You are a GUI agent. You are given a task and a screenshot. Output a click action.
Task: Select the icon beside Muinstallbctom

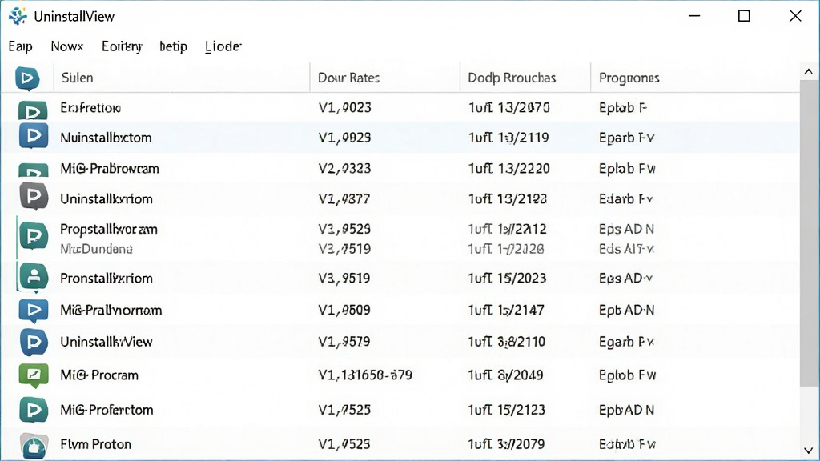[34, 136]
